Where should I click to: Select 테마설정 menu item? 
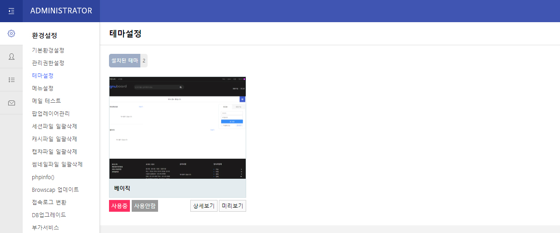pos(43,76)
